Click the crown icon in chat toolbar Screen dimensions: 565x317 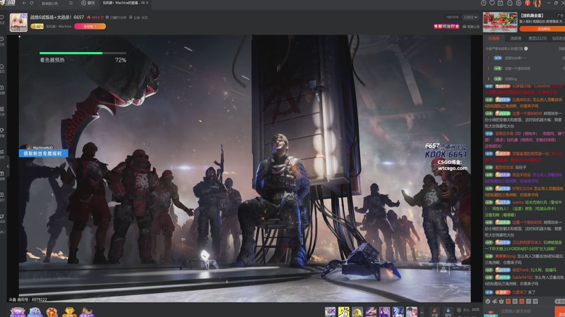pyautogui.click(x=501, y=302)
